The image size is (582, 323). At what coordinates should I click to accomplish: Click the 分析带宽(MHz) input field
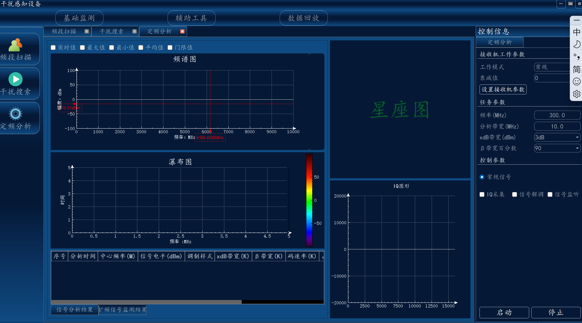click(557, 126)
